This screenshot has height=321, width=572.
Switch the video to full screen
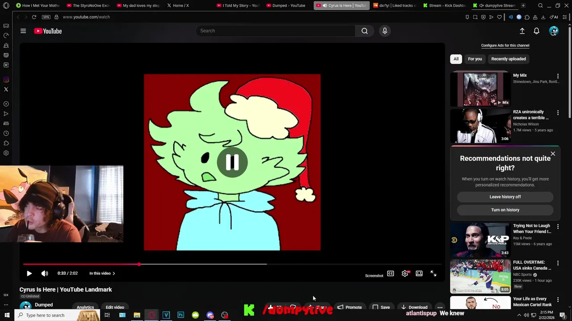pyautogui.click(x=433, y=273)
